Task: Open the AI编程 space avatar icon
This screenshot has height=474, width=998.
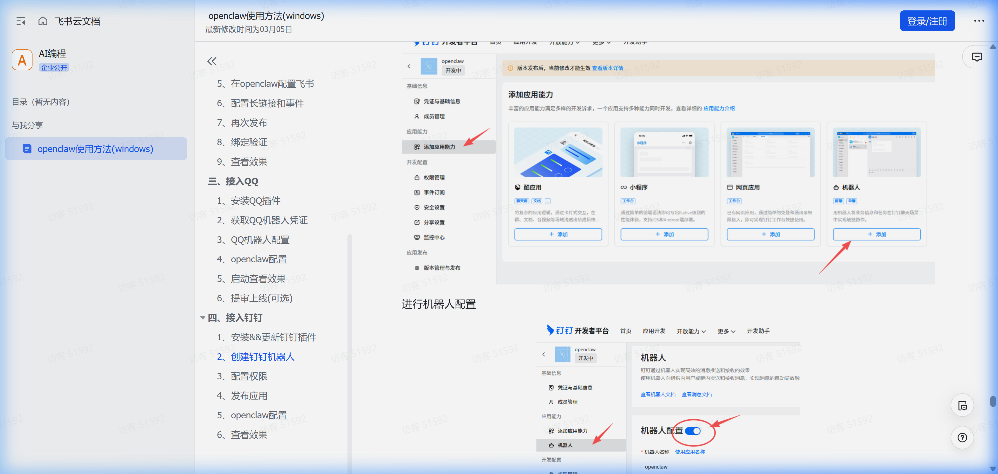Action: tap(22, 60)
